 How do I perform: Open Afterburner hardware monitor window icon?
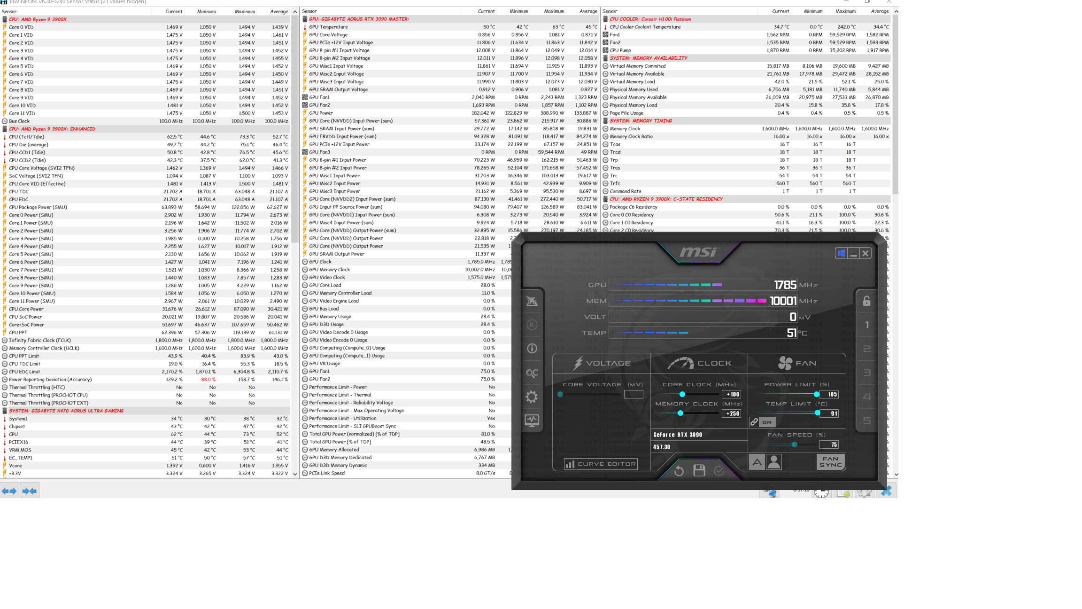(532, 421)
